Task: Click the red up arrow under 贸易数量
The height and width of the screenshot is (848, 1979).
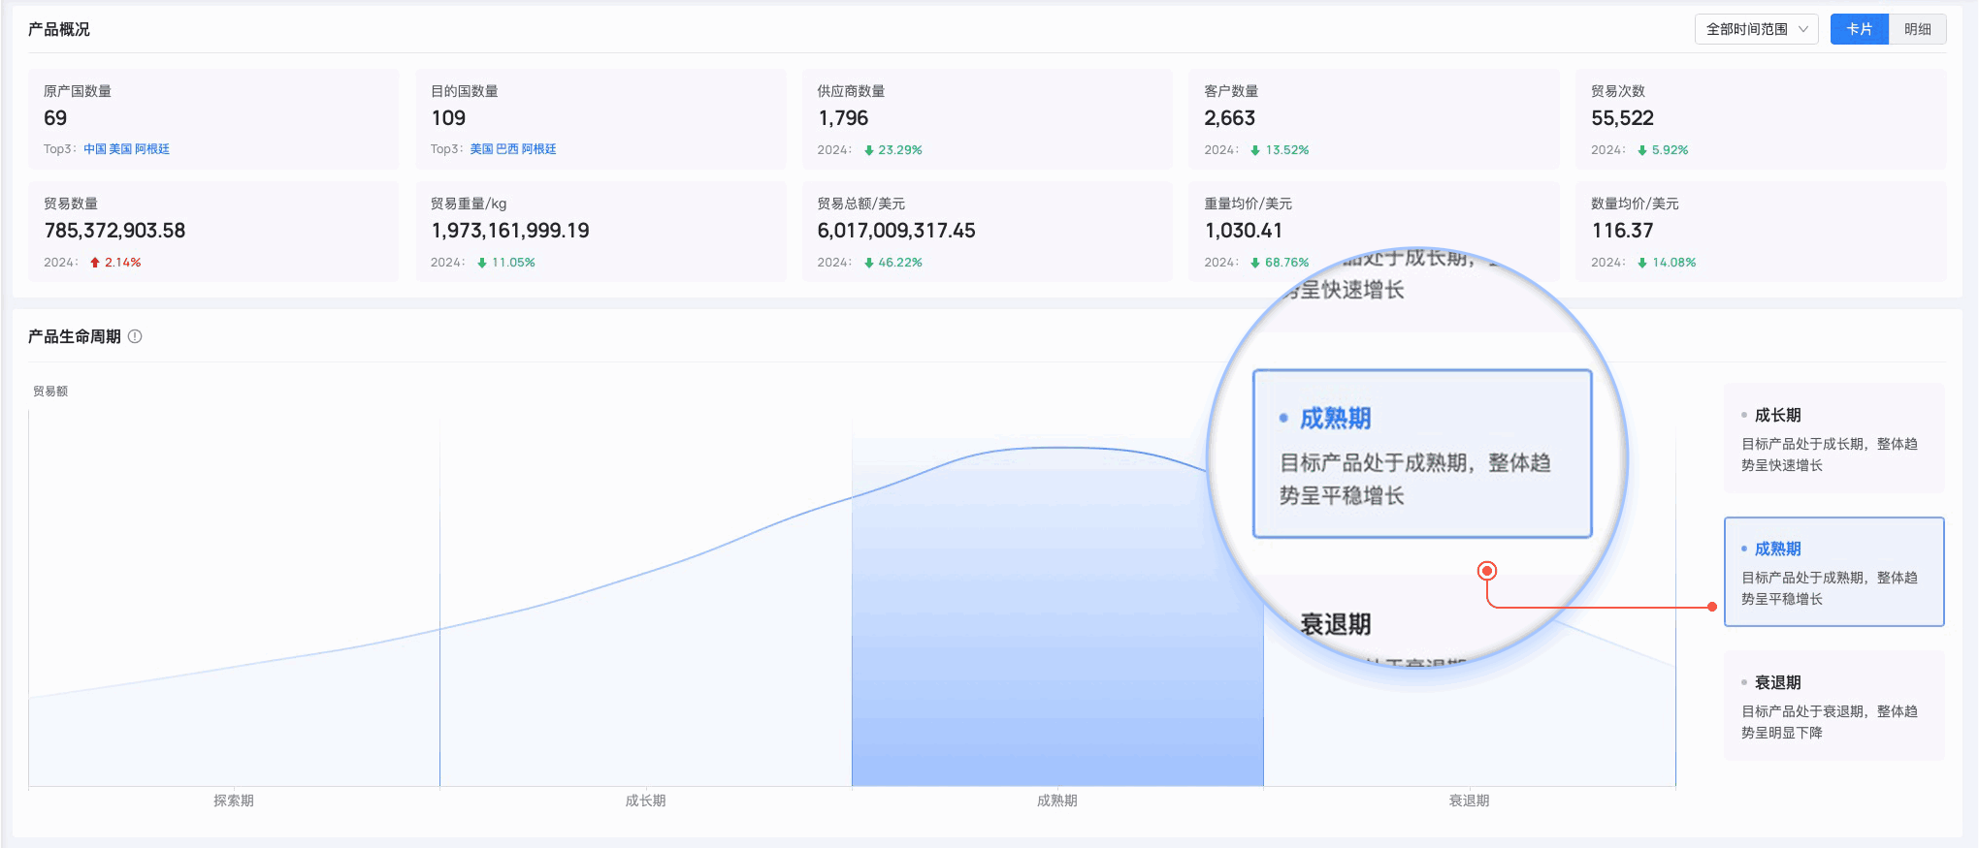Action: [x=95, y=263]
